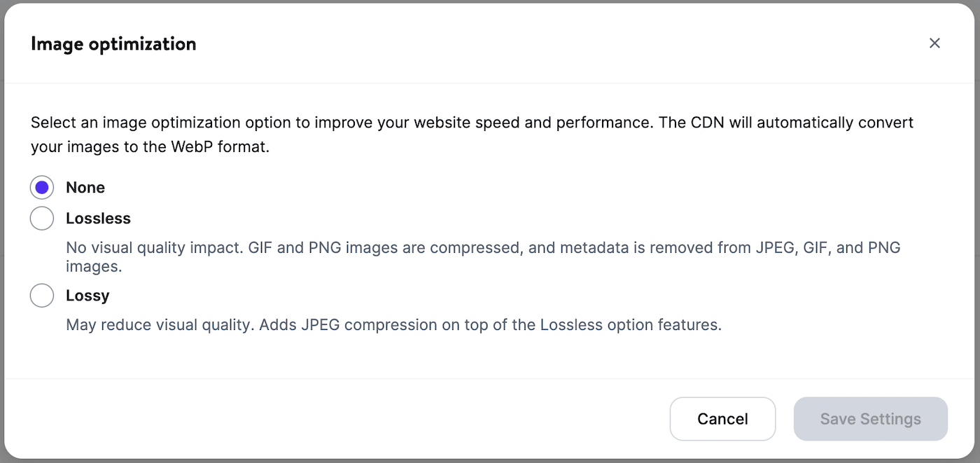Close the Image optimization dialog with X
Screen dimensions: 980x463
click(934, 43)
